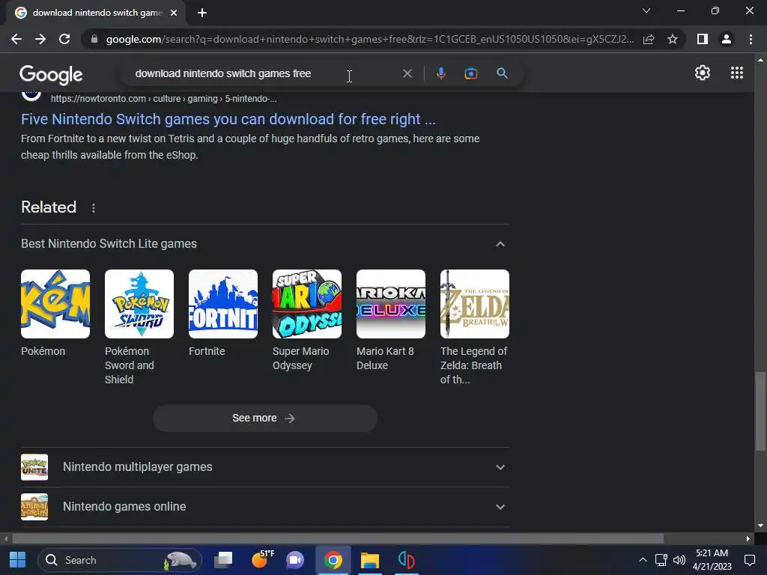Open the tab search dropdown arrow
Screen dimensions: 767x575
[646, 10]
